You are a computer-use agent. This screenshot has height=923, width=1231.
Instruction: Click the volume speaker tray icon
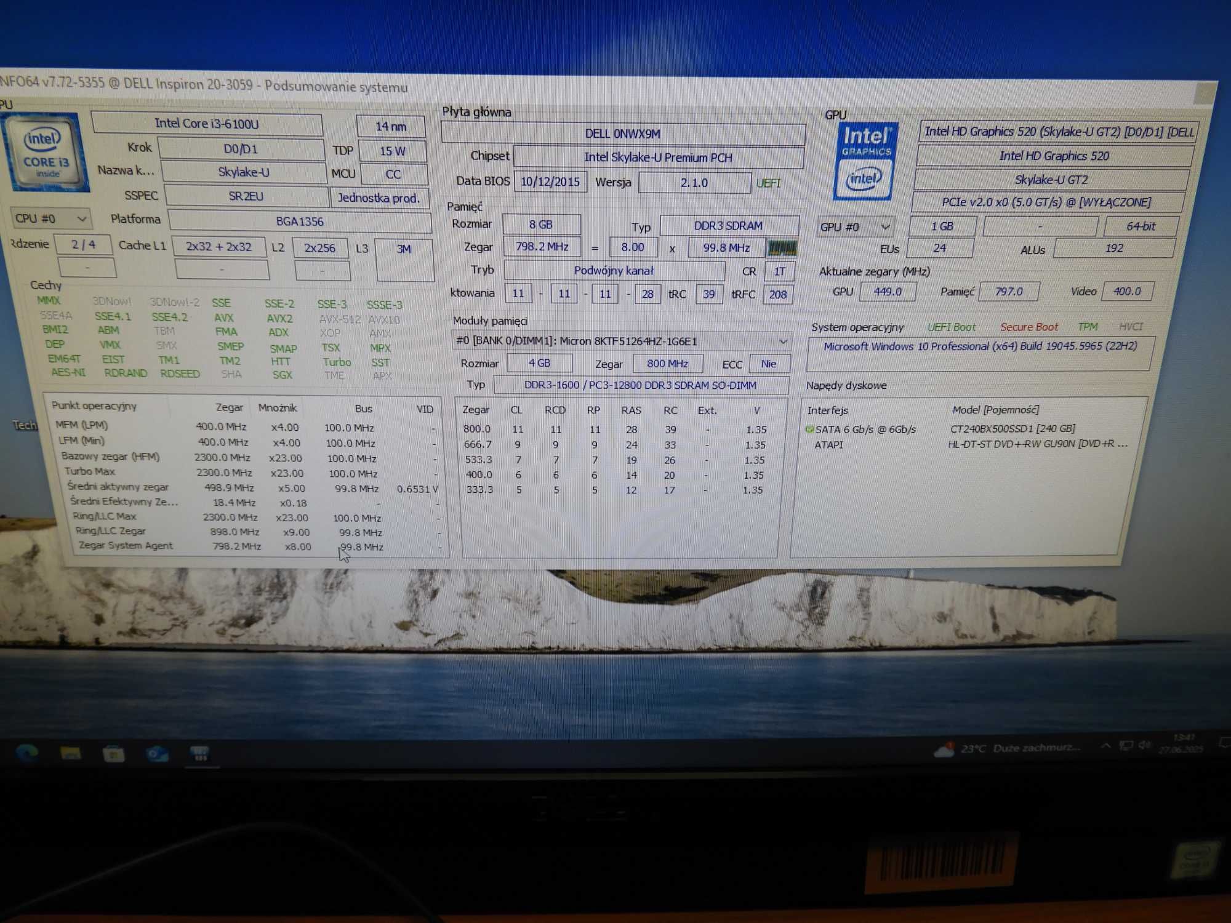click(x=1144, y=745)
